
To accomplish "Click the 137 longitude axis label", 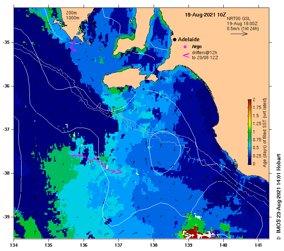I will click(x=118, y=245).
